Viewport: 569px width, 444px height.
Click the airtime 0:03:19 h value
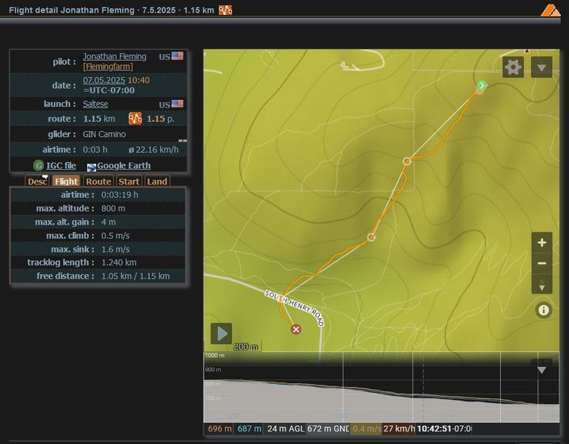[120, 195]
